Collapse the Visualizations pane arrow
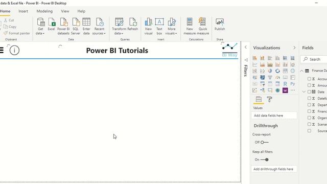Screen dimensions: 327x184 [x=294, y=48]
